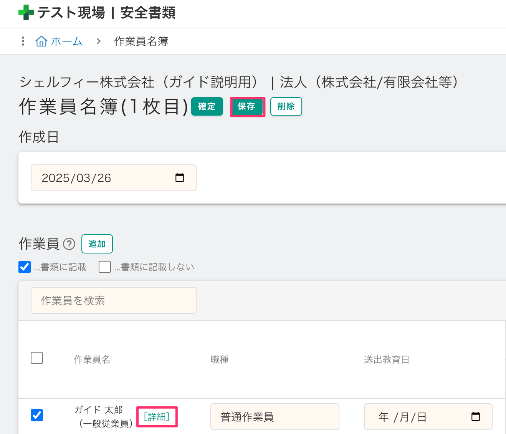The width and height of the screenshot is (506, 434).
Task: Enable the 書類に記載しない checkbox
Action: click(x=105, y=267)
